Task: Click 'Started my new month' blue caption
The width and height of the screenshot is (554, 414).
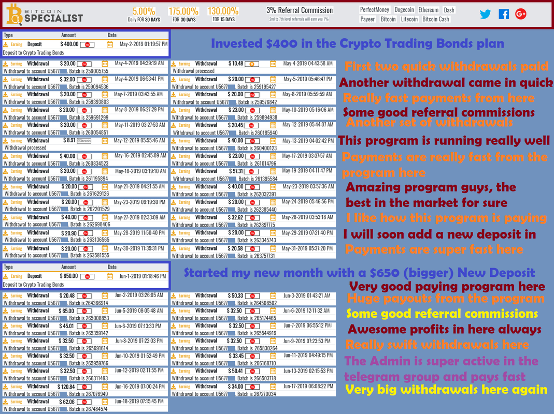Action: (359, 273)
